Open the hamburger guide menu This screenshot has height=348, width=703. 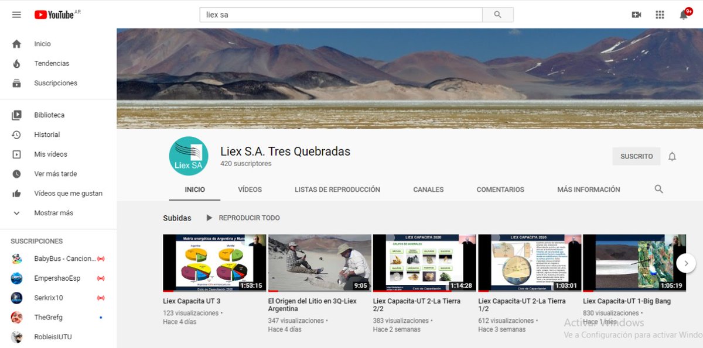pyautogui.click(x=16, y=15)
